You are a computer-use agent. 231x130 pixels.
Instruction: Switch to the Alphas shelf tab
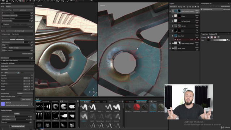(38, 101)
